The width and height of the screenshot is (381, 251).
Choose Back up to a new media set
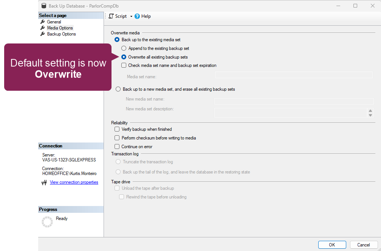[x=118, y=89]
